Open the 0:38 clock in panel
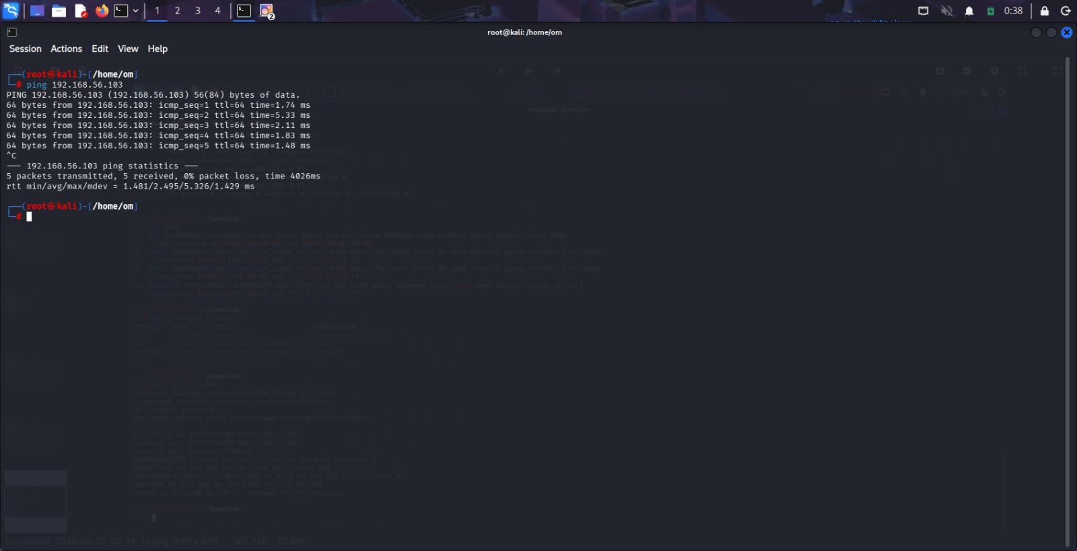The image size is (1077, 551). pos(1013,11)
